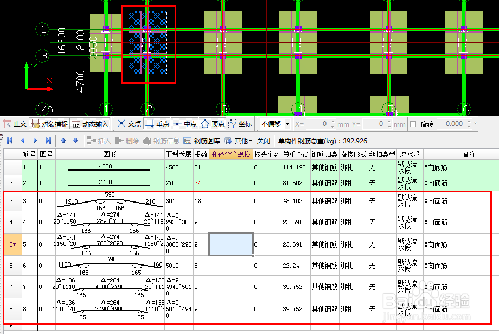The image size is (499, 334).
Task: Select the 中点 midpoint snap tool
Action: (187, 123)
